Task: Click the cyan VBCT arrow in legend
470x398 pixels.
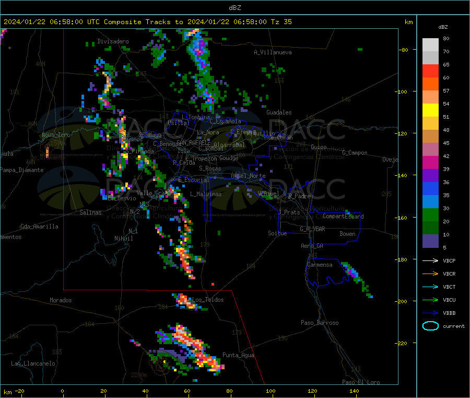Action: [430, 287]
